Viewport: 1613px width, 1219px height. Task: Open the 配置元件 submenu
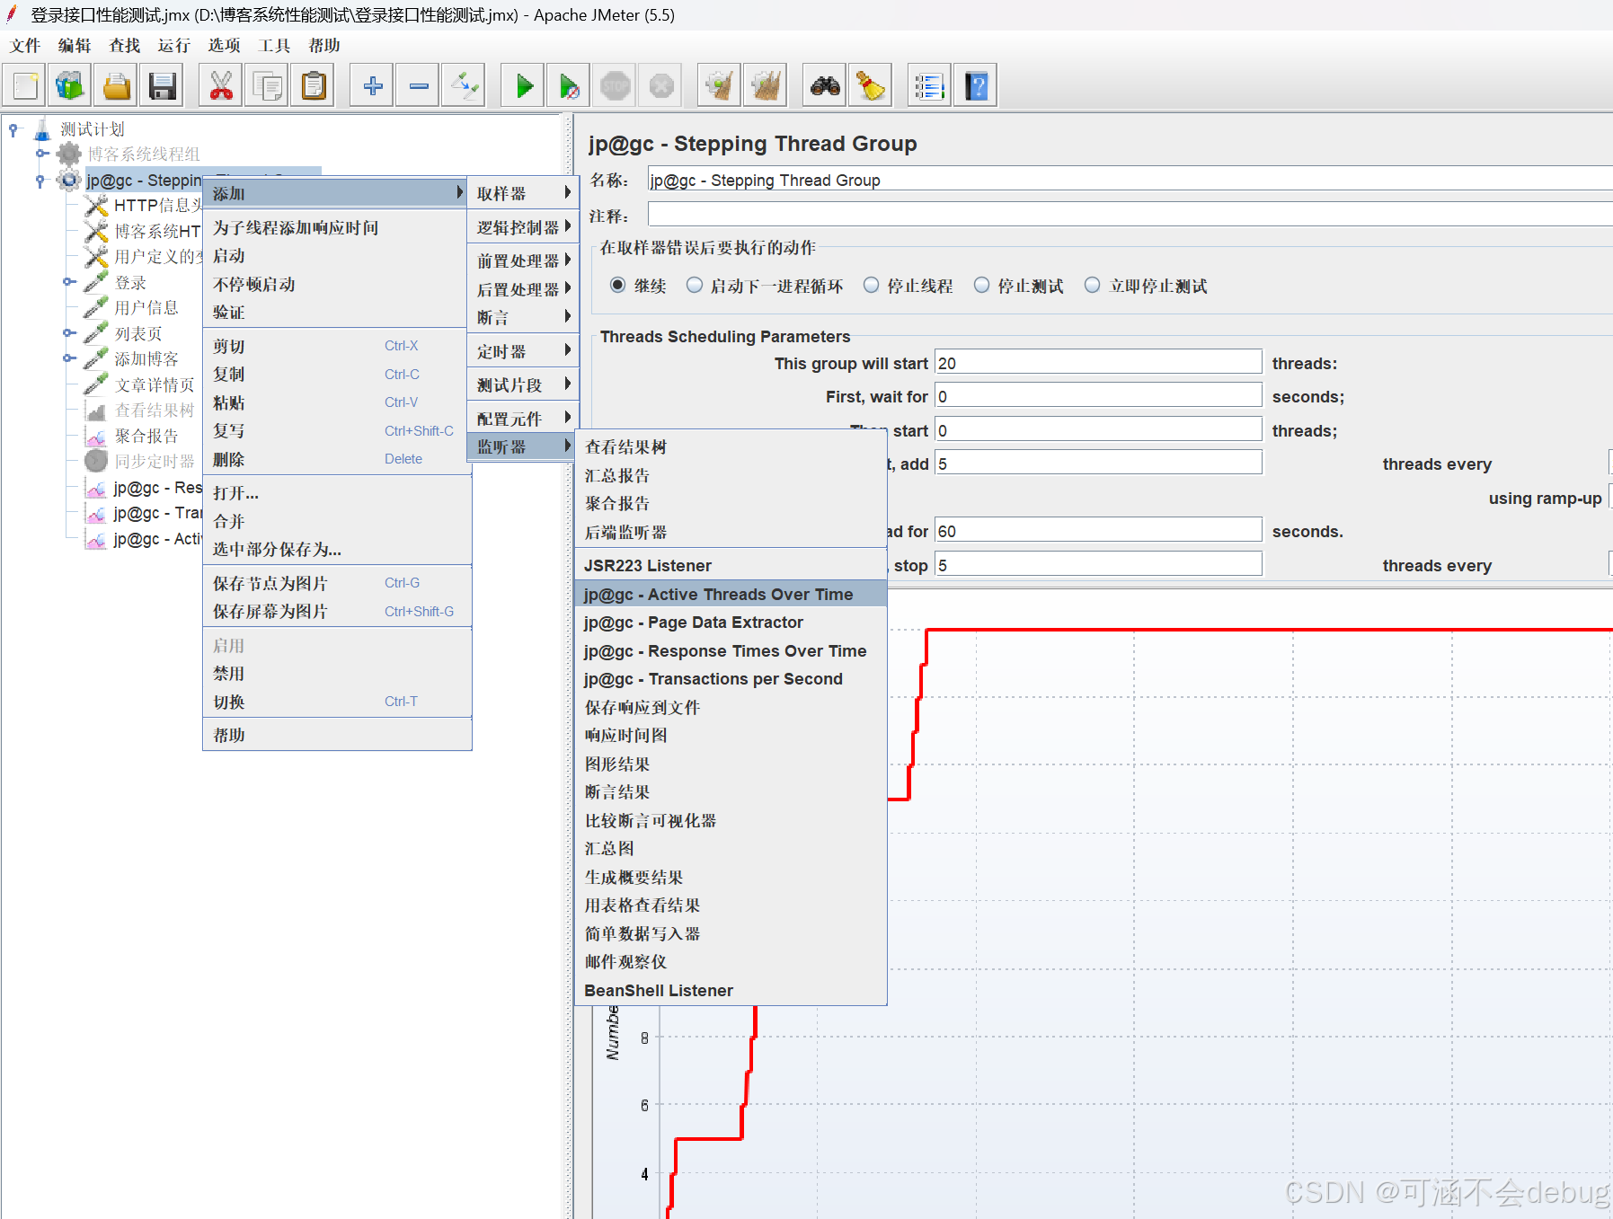(x=523, y=419)
